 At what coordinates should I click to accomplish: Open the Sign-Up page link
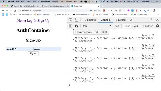pos(44,21)
